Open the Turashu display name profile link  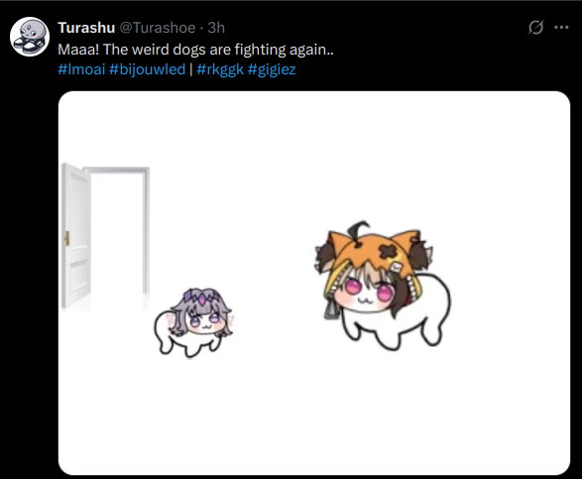[86, 28]
